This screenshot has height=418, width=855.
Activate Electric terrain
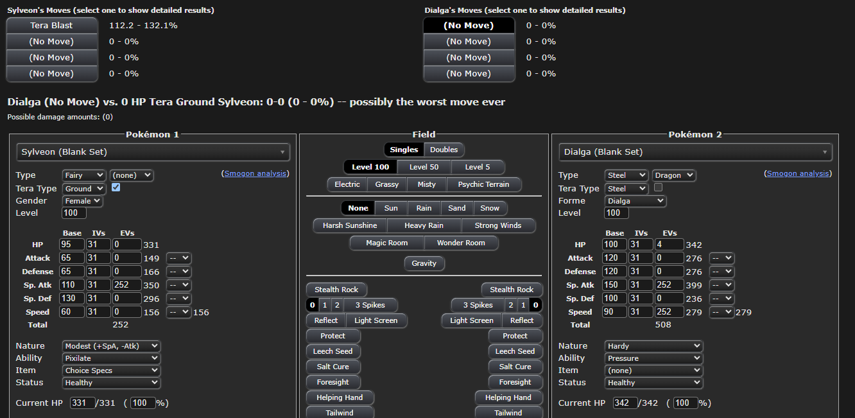[x=347, y=184]
